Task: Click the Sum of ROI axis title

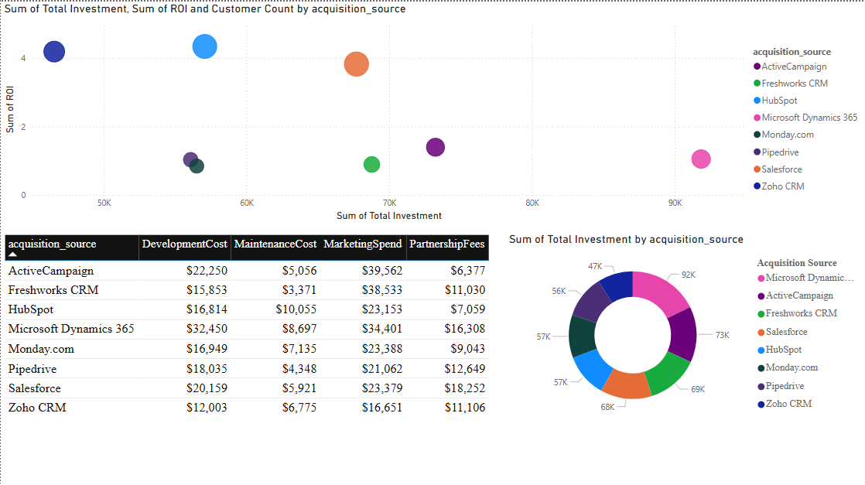Action: 10,109
